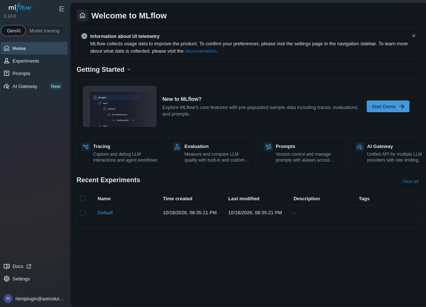The image size is (426, 307).
Task: Click the Description column header
Action: (x=306, y=199)
